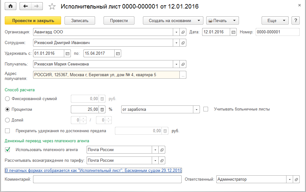Focus the percent value field 25,00
This screenshot has height=192, width=306.
pos(85,110)
